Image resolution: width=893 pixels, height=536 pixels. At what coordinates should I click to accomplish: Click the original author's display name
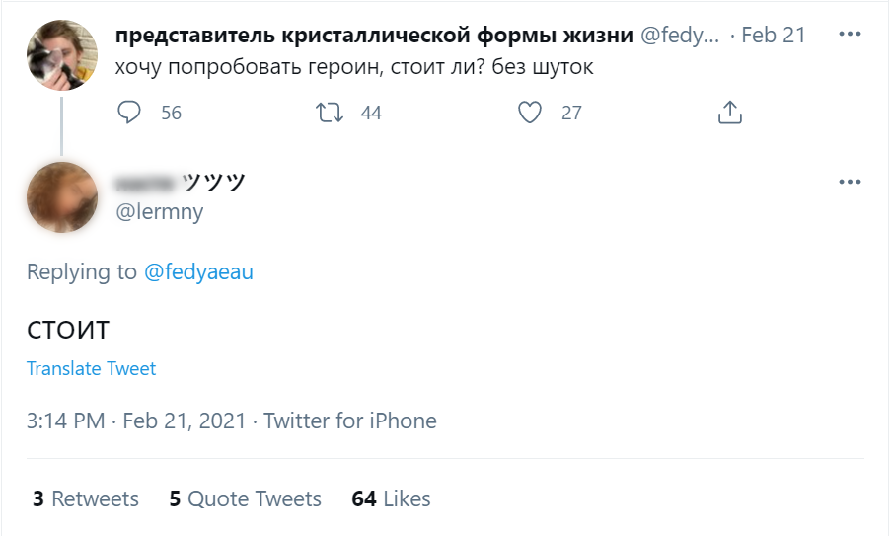pos(375,35)
